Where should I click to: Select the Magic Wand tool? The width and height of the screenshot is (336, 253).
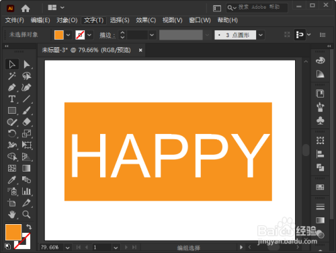pos(12,76)
